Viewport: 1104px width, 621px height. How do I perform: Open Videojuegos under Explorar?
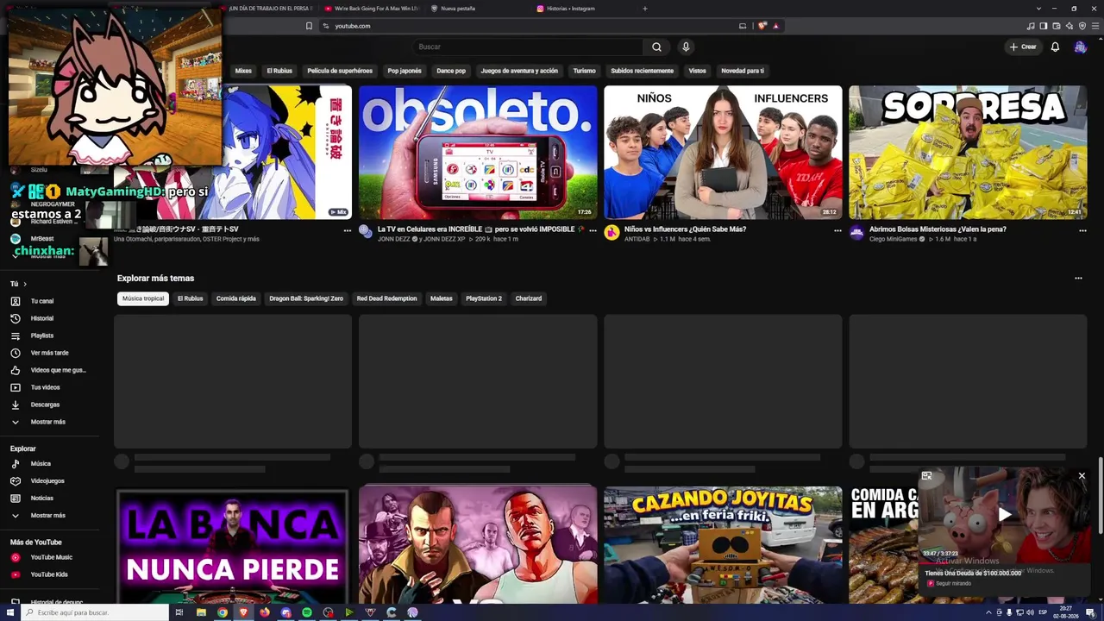pos(49,481)
